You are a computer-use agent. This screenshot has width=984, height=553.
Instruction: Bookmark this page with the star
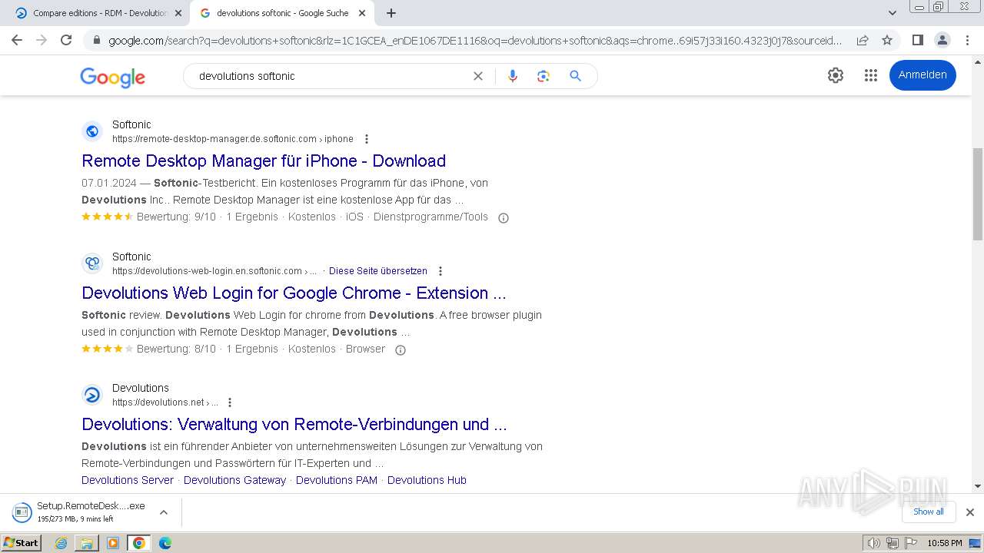click(887, 40)
